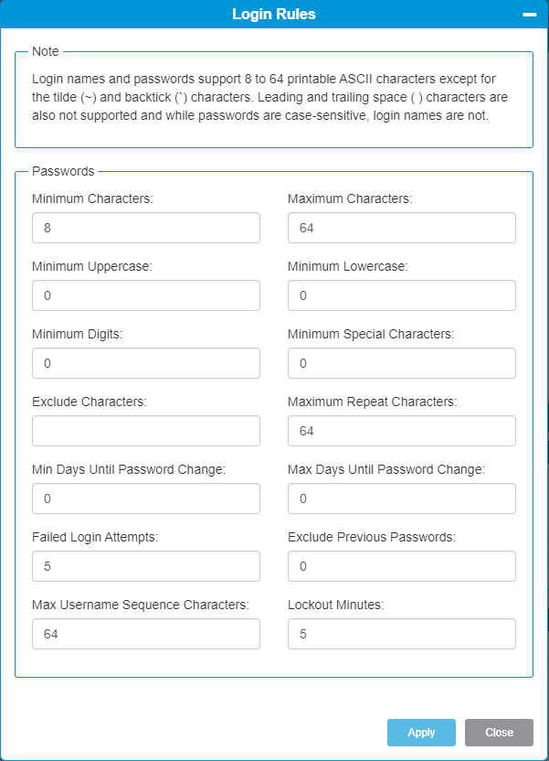Click the Lockout Minutes input field

click(401, 634)
